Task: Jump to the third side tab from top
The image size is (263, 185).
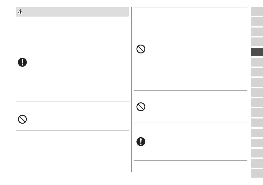Action: tap(257, 32)
